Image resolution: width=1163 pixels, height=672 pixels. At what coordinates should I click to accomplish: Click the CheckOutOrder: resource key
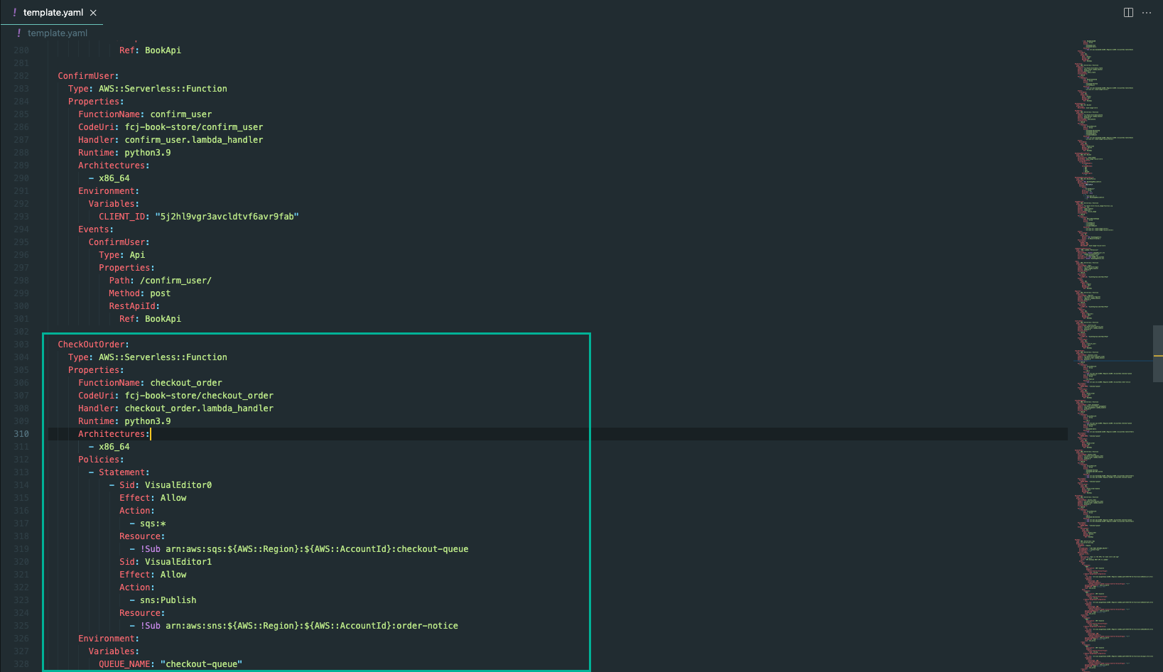pos(93,345)
